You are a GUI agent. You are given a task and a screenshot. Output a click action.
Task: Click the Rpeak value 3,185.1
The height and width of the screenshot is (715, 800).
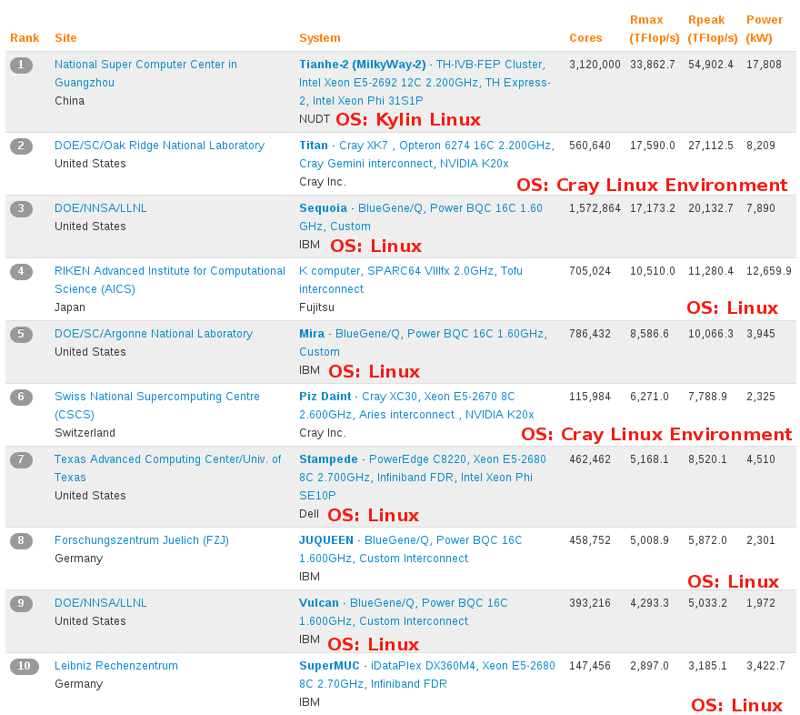pyautogui.click(x=707, y=667)
